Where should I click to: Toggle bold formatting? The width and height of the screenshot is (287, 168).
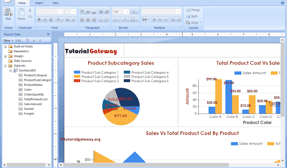coord(39,19)
